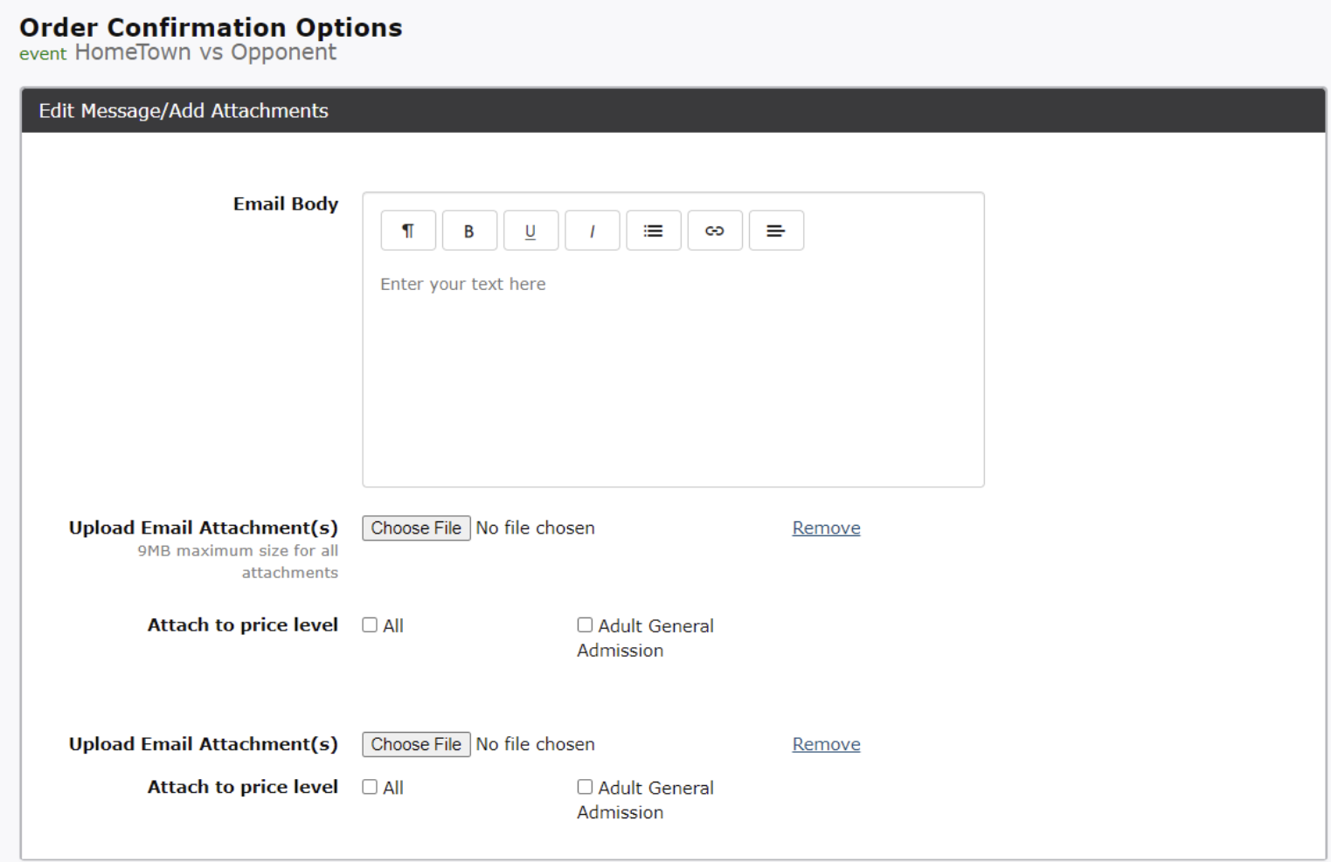Tick first Adult General Admission checkbox
Viewport: 1331px width, 862px height.
tap(585, 625)
